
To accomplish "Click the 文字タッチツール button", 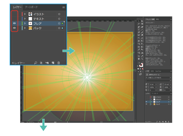I will [153, 75].
